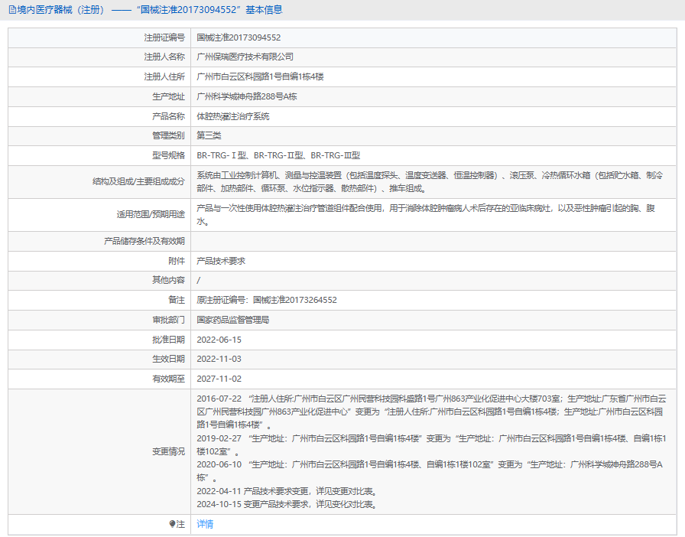Click the 其他内容 row label
Viewport: 685px width, 537px height.
(168, 280)
